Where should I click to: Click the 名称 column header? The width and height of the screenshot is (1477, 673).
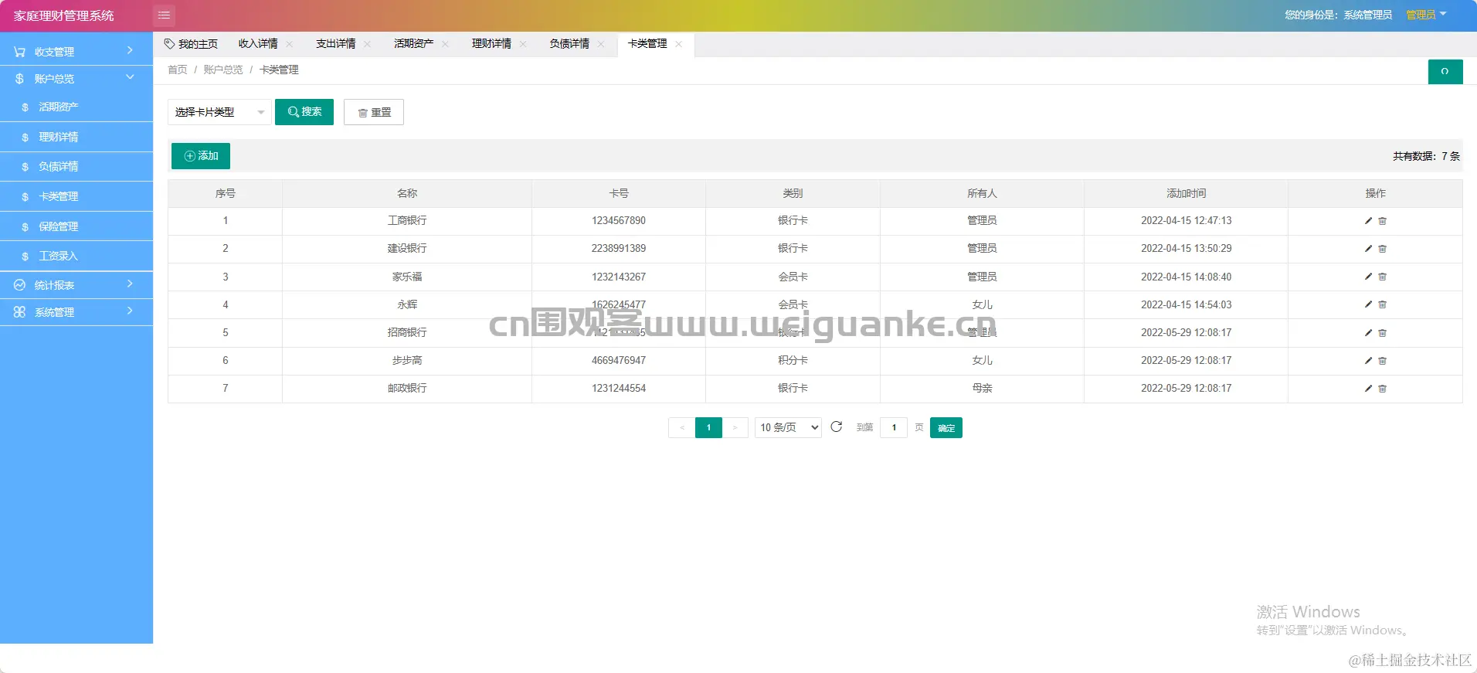click(x=407, y=194)
